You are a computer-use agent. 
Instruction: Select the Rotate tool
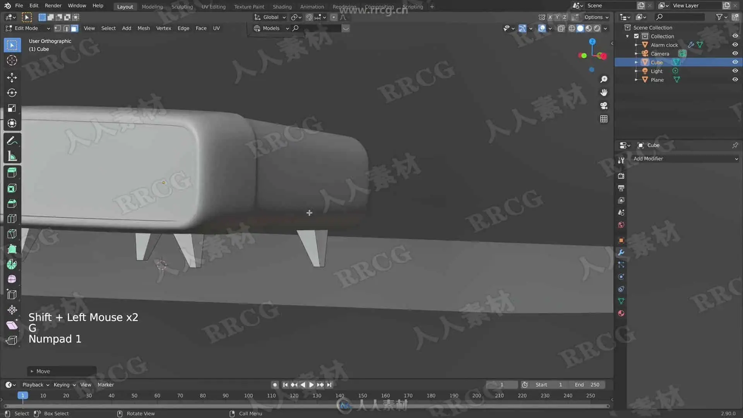[x=12, y=93]
